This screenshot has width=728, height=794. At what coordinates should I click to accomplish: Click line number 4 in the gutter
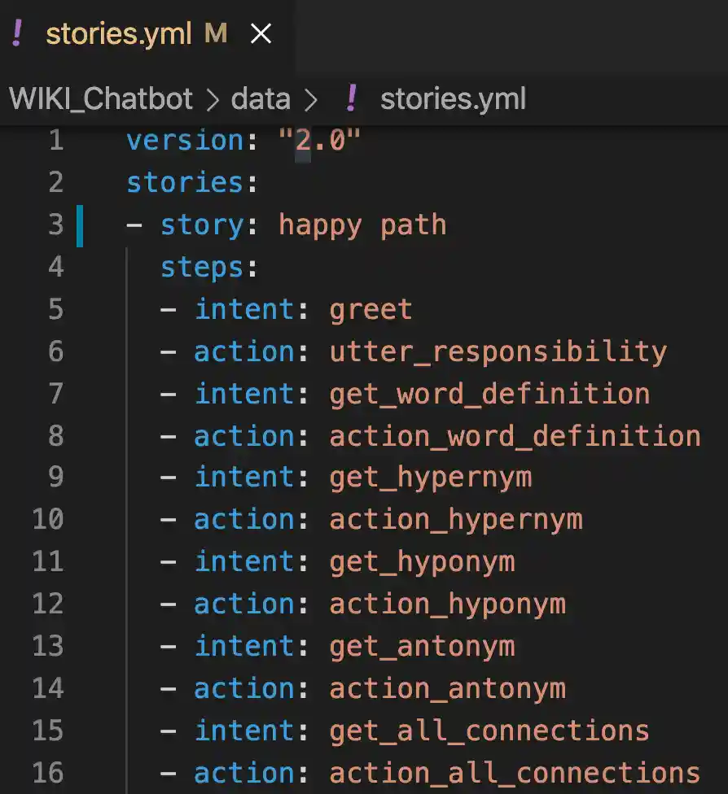coord(55,267)
